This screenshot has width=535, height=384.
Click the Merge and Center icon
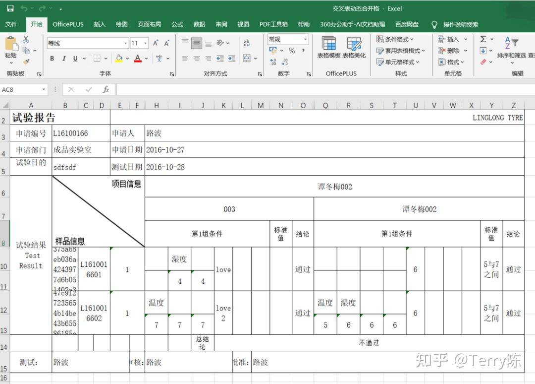tap(247, 58)
